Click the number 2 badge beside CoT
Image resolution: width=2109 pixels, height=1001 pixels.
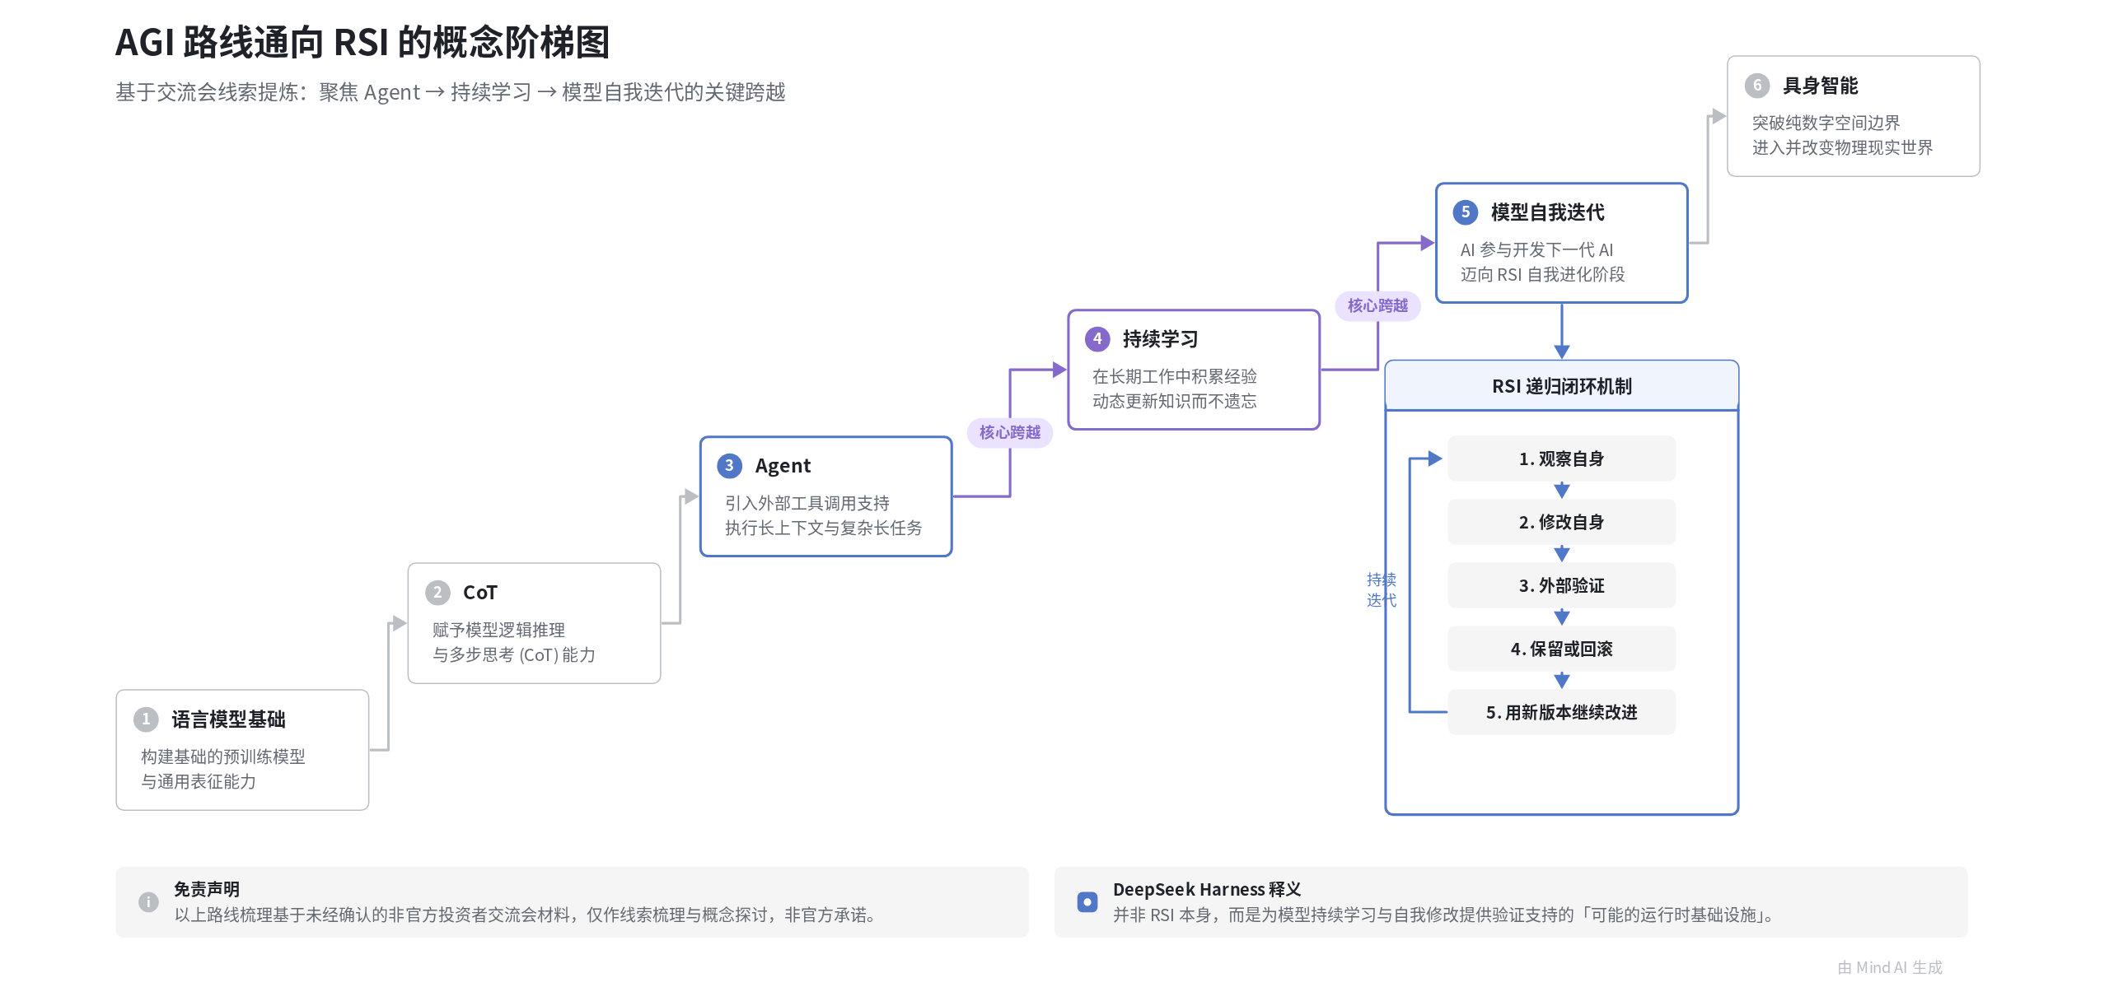point(437,592)
